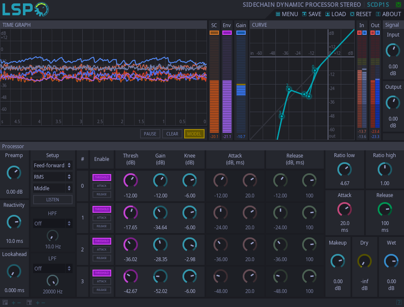Viewport: 404px width, 307px height.
Task: Open the LPF Off dropdown
Action: click(x=53, y=269)
